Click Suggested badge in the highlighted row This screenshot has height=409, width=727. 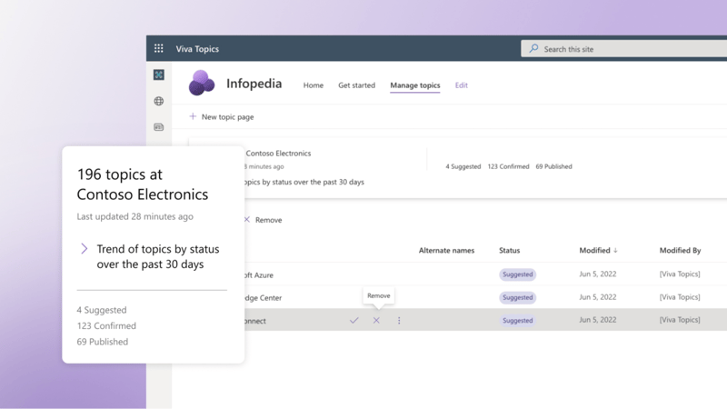[x=517, y=321]
